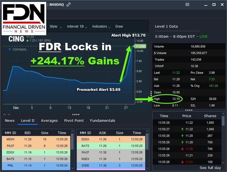Viewport: 227px width, 172px height.
Task: Click the Trades value 142,036
Action: tap(196, 60)
